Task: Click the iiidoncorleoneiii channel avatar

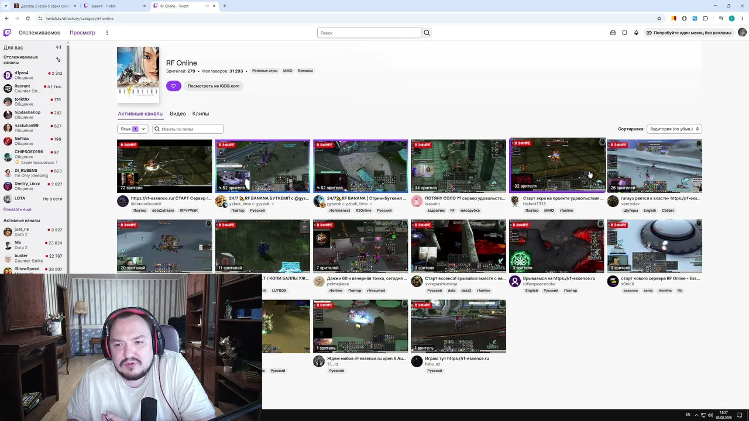Action: click(123, 201)
